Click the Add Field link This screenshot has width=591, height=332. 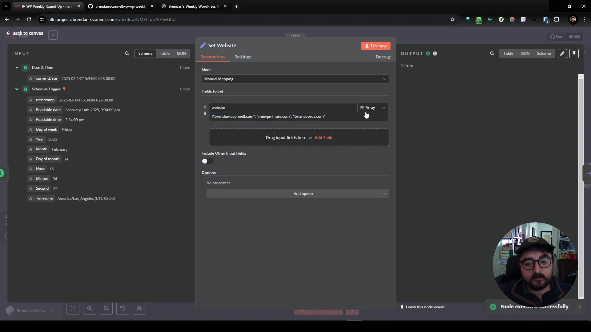(324, 137)
